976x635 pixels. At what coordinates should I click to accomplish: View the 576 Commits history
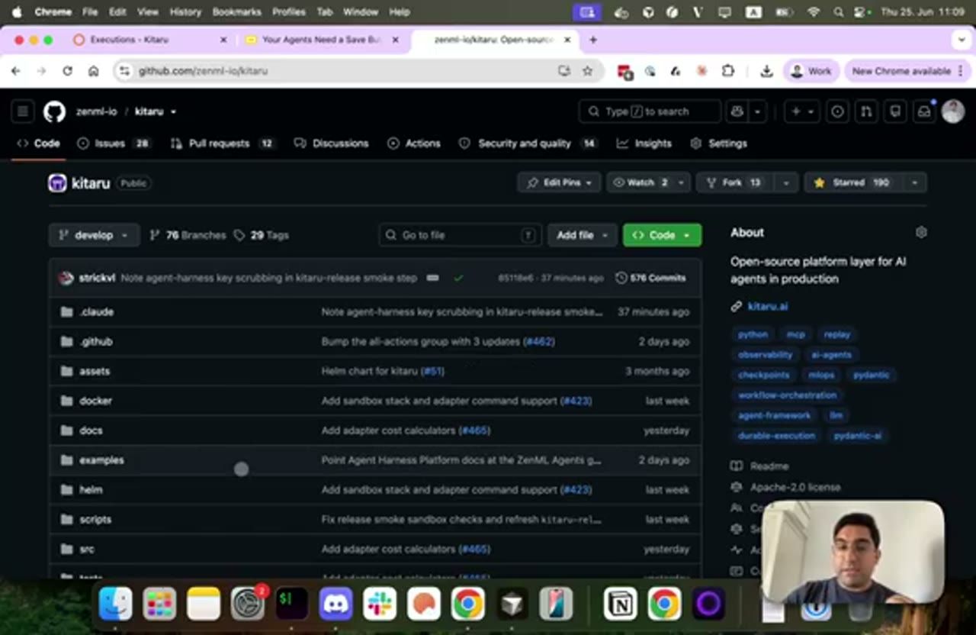tap(650, 278)
